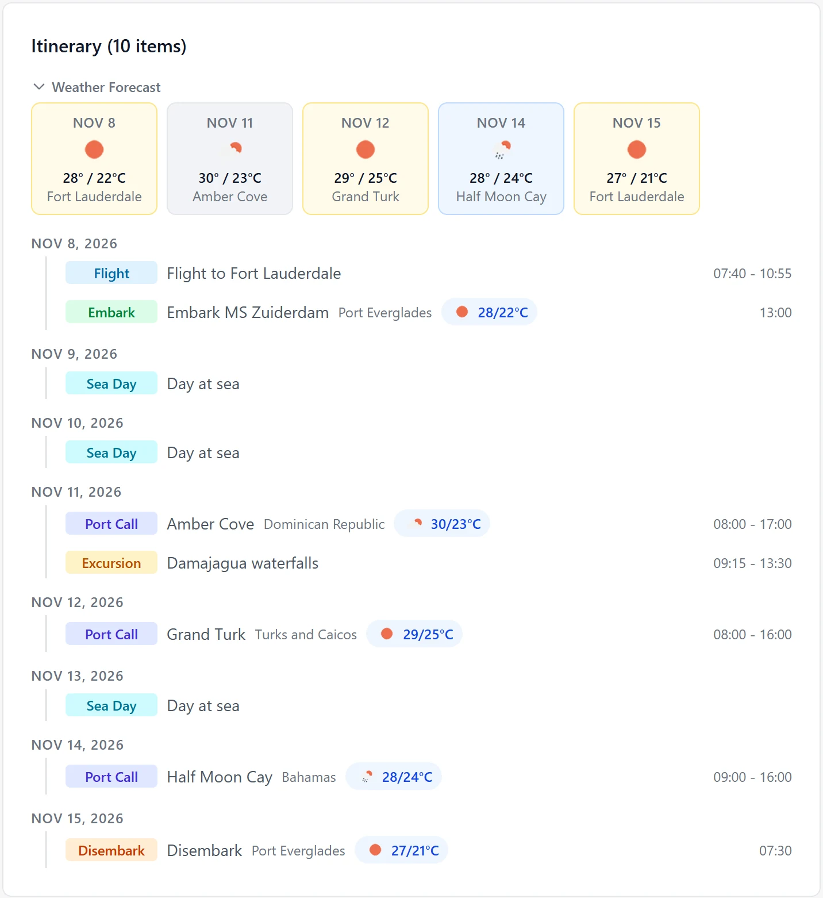
Task: Click the 07:30 disembark time
Action: coord(775,850)
